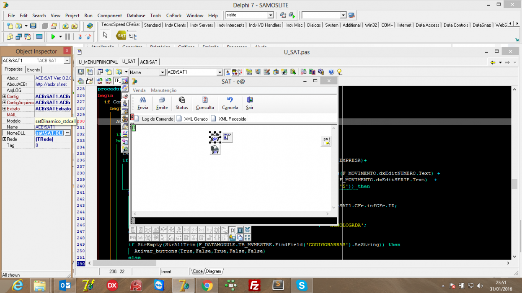Select the ACBrSAT component on form
Screen dimensions: 522x293
coord(215,137)
